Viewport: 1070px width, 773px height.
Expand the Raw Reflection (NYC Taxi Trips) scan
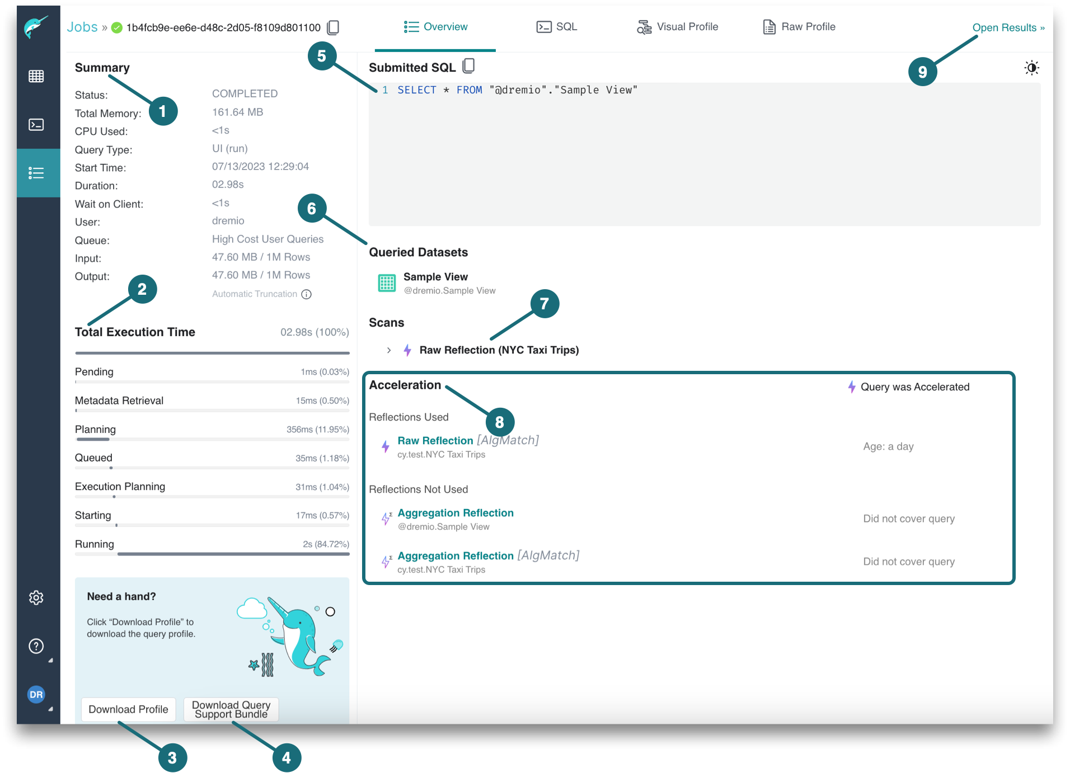coord(388,350)
